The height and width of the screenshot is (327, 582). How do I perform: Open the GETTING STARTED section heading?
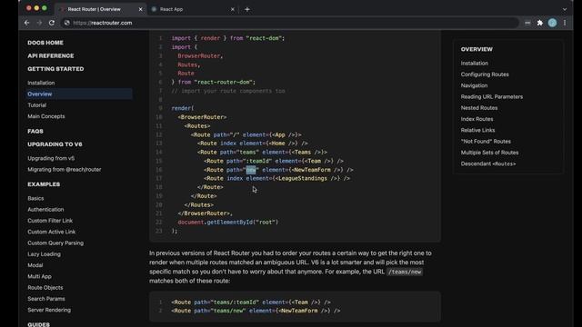point(55,69)
